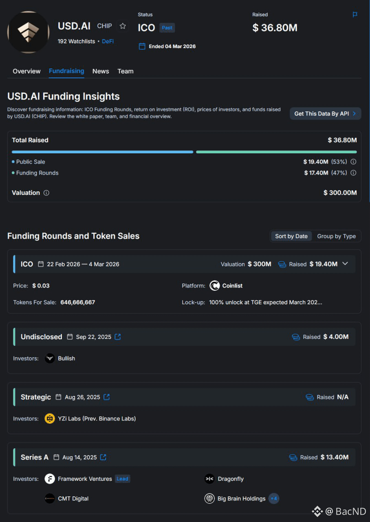Open the Undisclosed round external link icon

118,337
